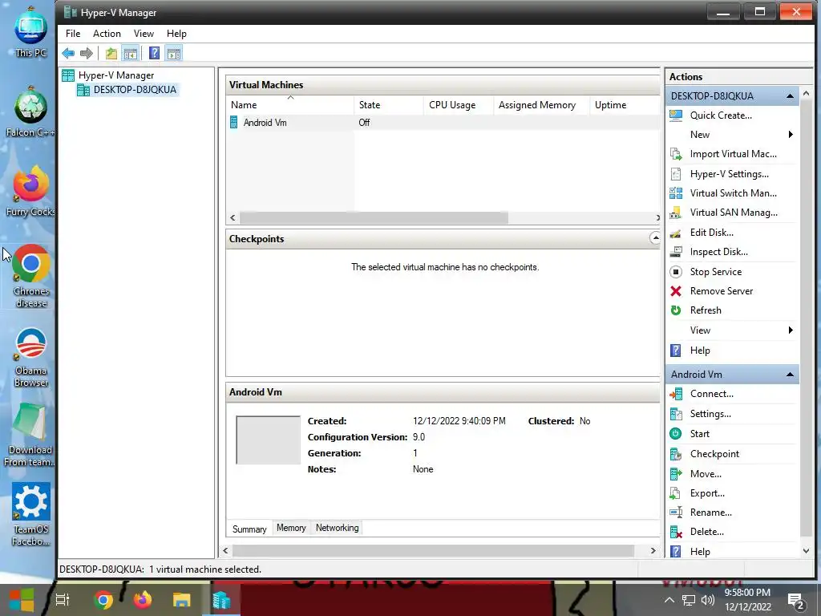
Task: Open the Help menu in menu bar
Action: 176,34
